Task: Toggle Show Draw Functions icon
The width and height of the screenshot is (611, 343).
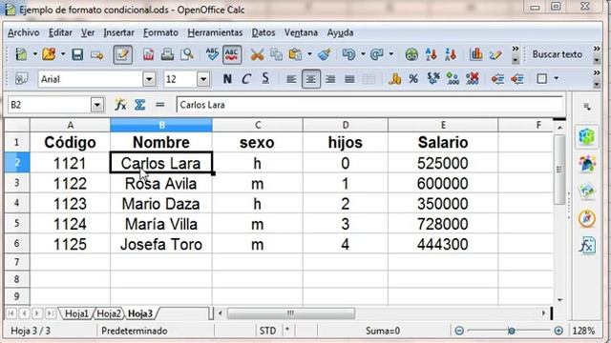Action: pos(495,55)
